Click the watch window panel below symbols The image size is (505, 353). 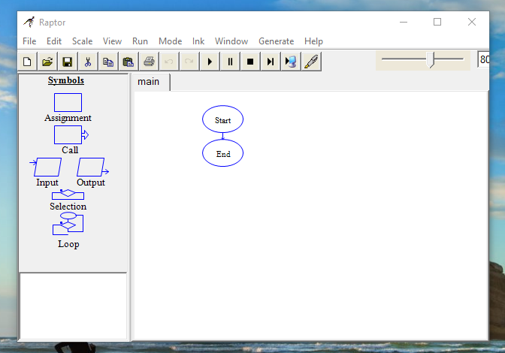(74, 306)
